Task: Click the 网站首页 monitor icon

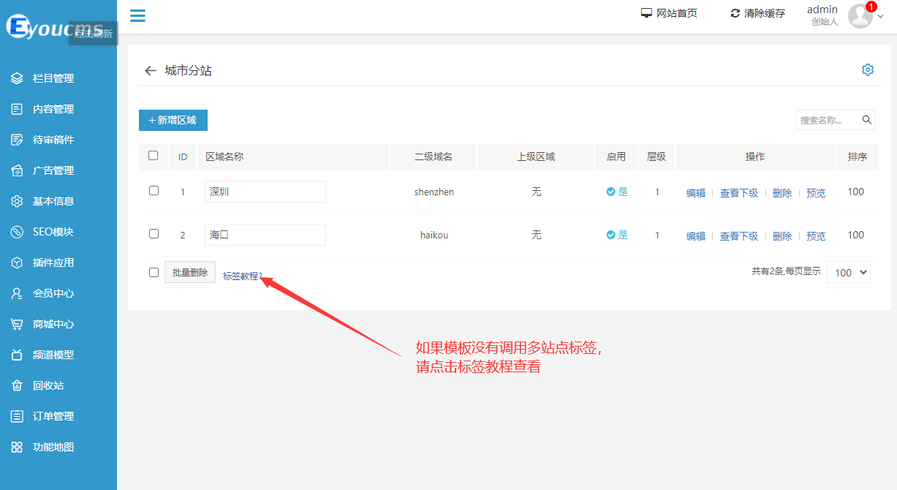Action: pyautogui.click(x=646, y=13)
